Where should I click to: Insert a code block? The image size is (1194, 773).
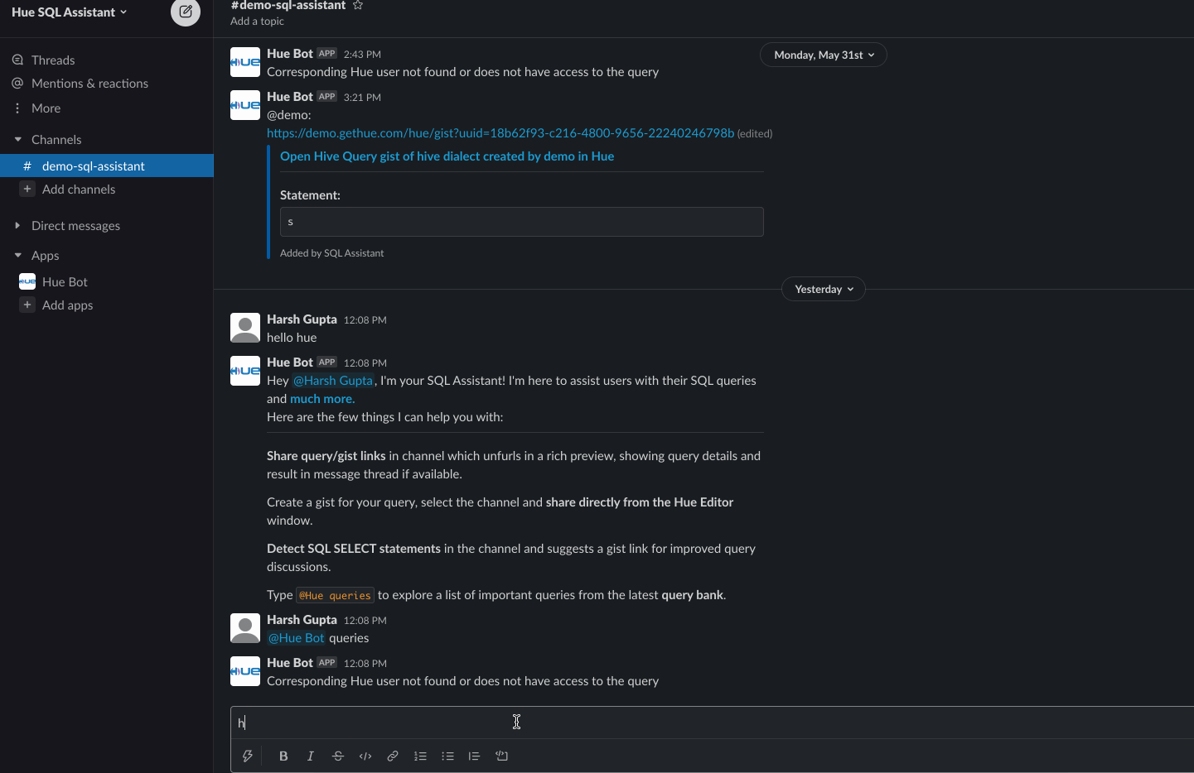501,756
